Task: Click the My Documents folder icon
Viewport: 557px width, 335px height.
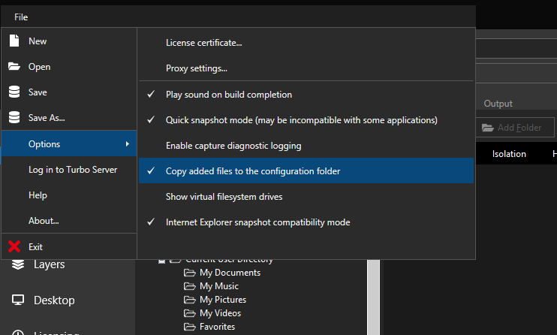Action: pyautogui.click(x=191, y=273)
